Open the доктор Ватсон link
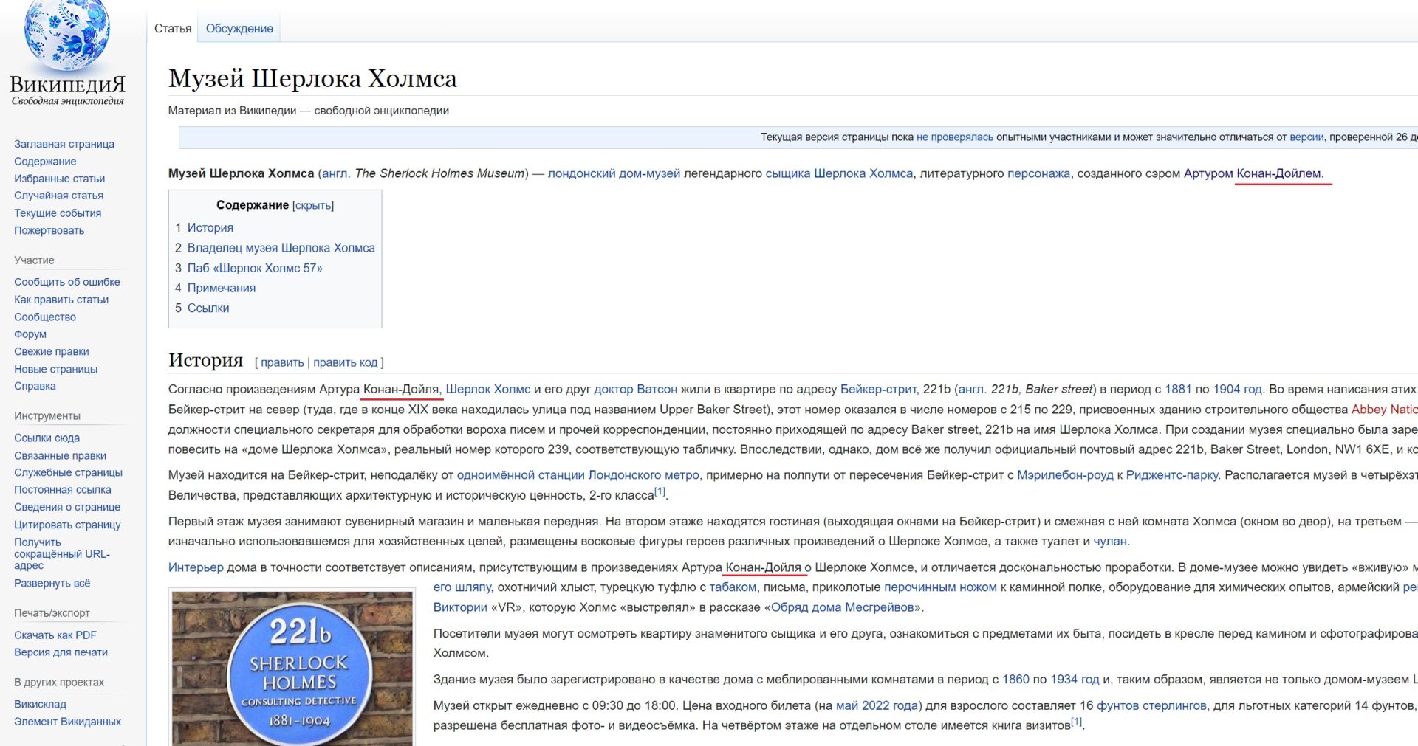 click(x=635, y=389)
